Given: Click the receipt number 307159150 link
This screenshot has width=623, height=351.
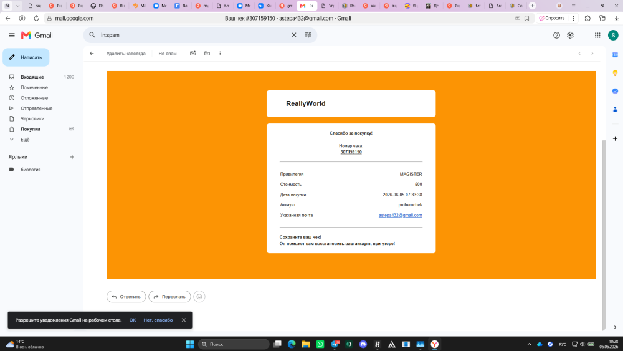Looking at the screenshot, I should click(351, 152).
